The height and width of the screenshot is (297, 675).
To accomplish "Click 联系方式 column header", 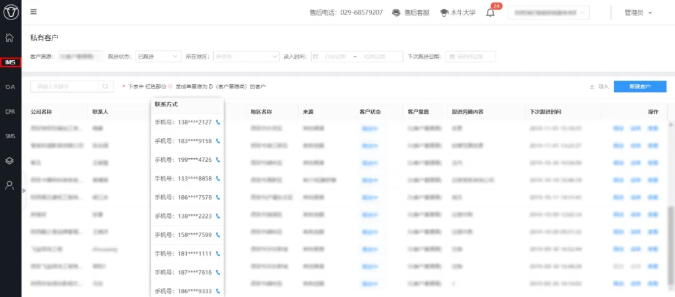I will pyautogui.click(x=166, y=104).
